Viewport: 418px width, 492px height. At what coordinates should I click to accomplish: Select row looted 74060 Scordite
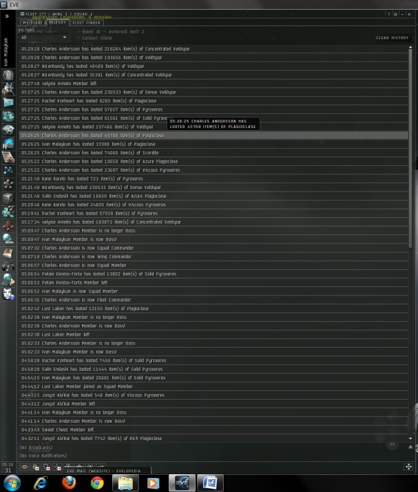[213, 153]
